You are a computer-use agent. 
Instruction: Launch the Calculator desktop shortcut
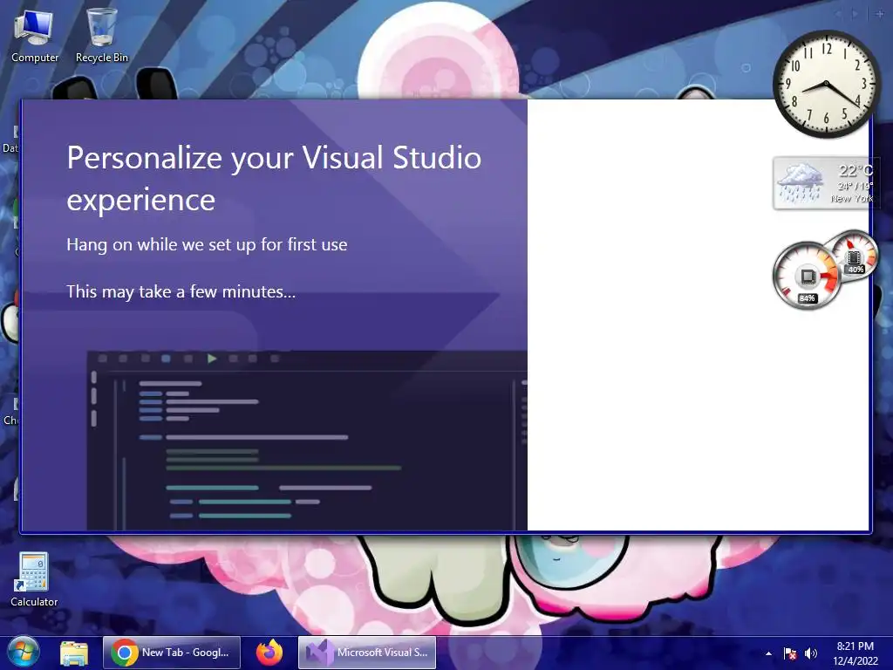point(34,579)
